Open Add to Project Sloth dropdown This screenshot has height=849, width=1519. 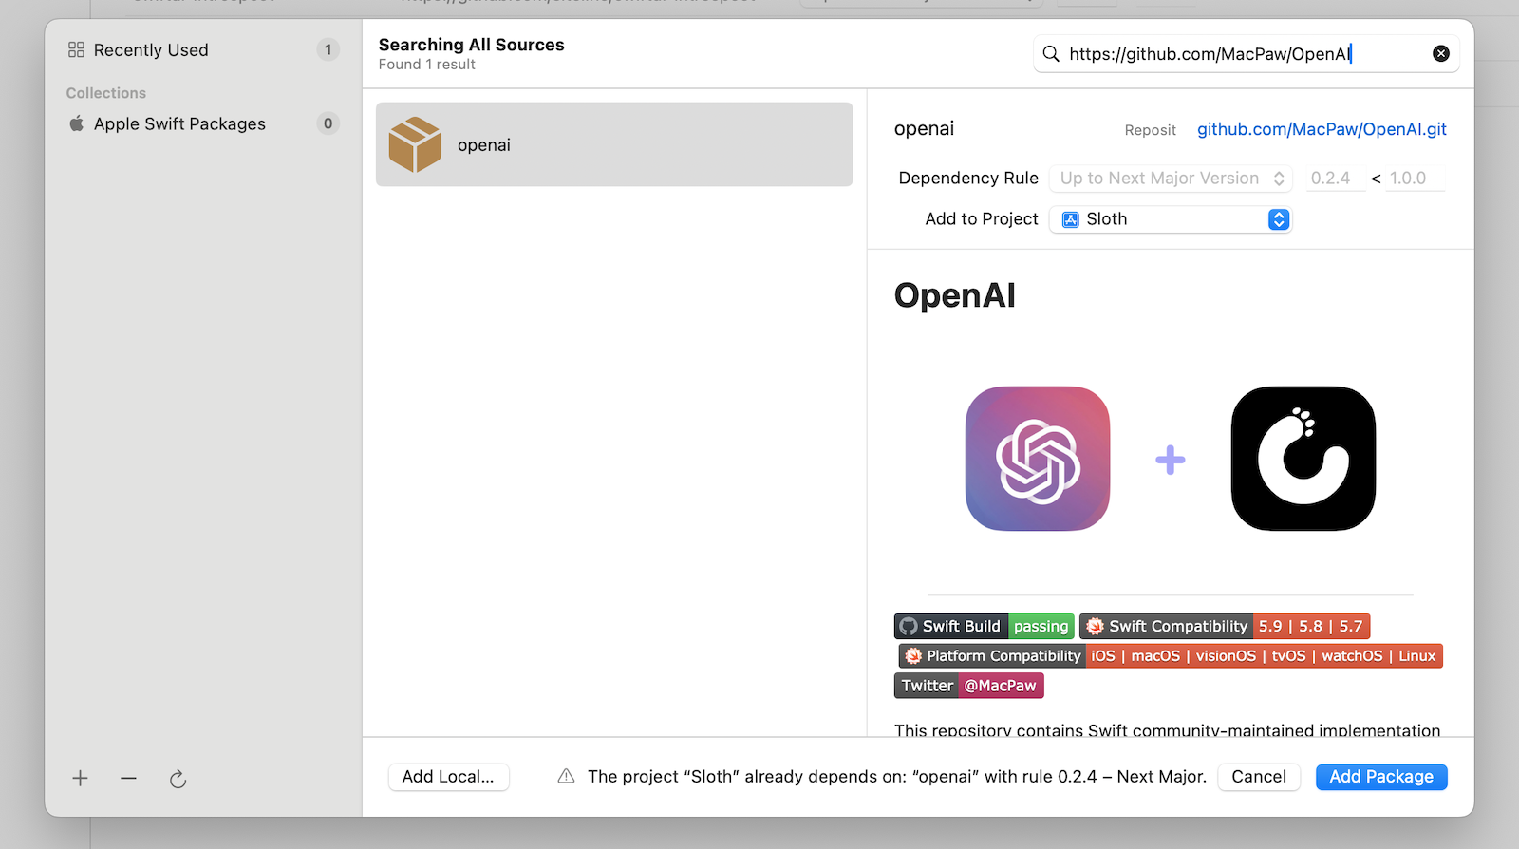[1171, 219]
